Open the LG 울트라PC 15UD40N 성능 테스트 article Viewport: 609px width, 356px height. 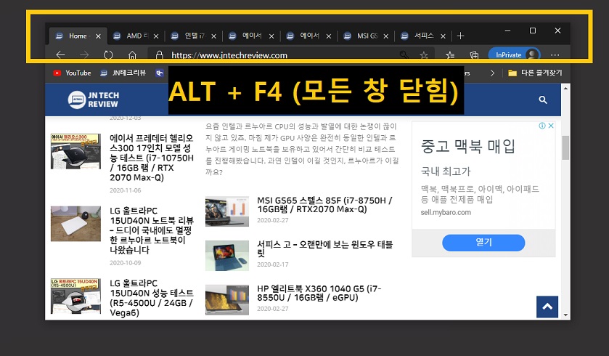coord(152,298)
